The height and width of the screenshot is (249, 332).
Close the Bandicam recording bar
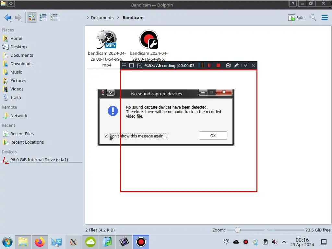253,65
